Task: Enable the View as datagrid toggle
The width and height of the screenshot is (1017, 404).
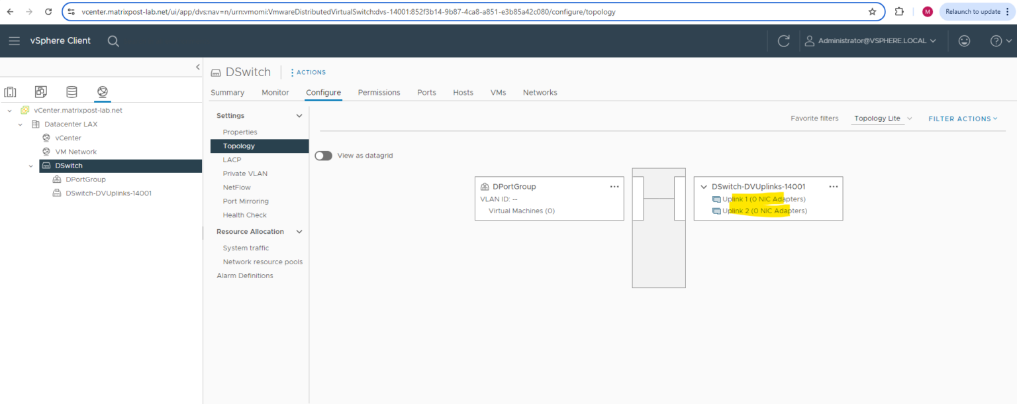Action: (x=323, y=155)
